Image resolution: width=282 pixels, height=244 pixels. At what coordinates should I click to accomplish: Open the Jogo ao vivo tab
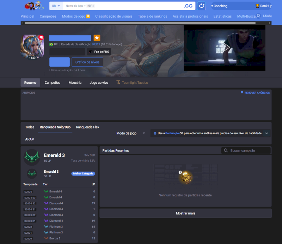pyautogui.click(x=99, y=83)
